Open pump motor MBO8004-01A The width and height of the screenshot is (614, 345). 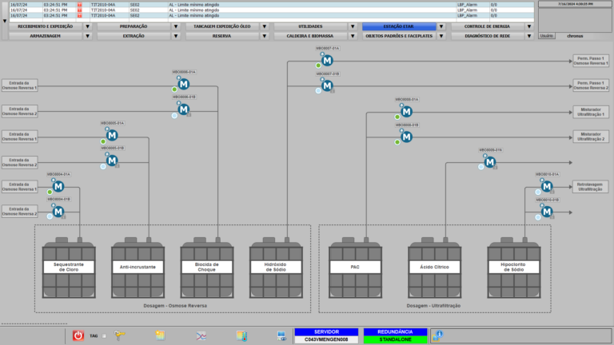pos(58,187)
